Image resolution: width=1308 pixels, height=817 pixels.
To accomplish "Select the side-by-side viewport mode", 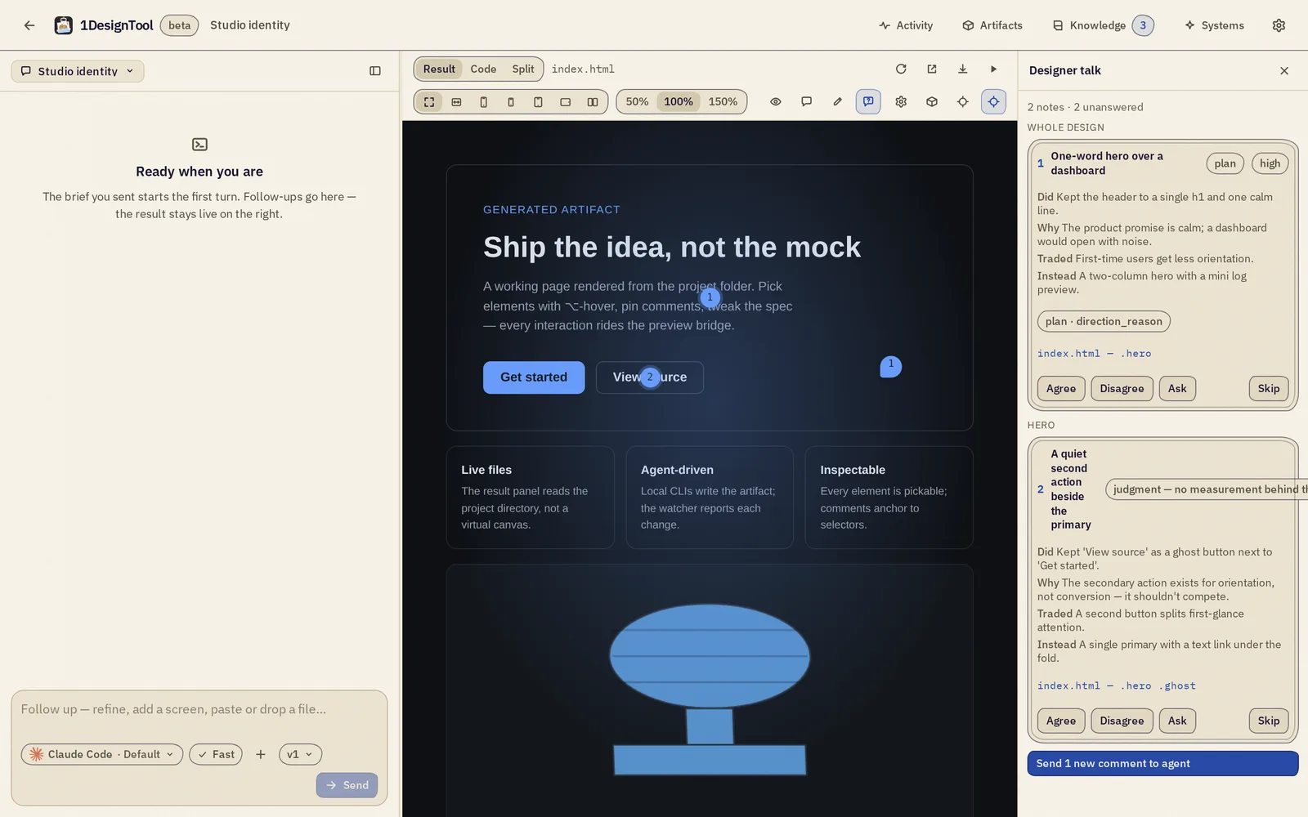I will point(593,101).
